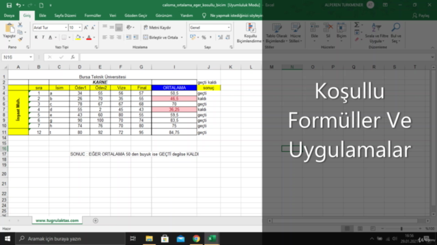Toggle Metni Kaydır wrap text
The width and height of the screenshot is (437, 245).
click(x=157, y=27)
